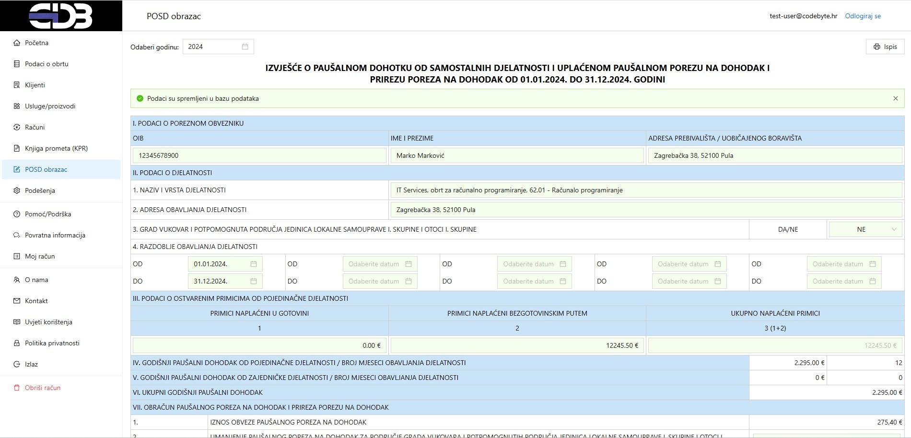911x438 pixels.
Task: Click the Klijenti sidebar icon
Action: point(17,85)
